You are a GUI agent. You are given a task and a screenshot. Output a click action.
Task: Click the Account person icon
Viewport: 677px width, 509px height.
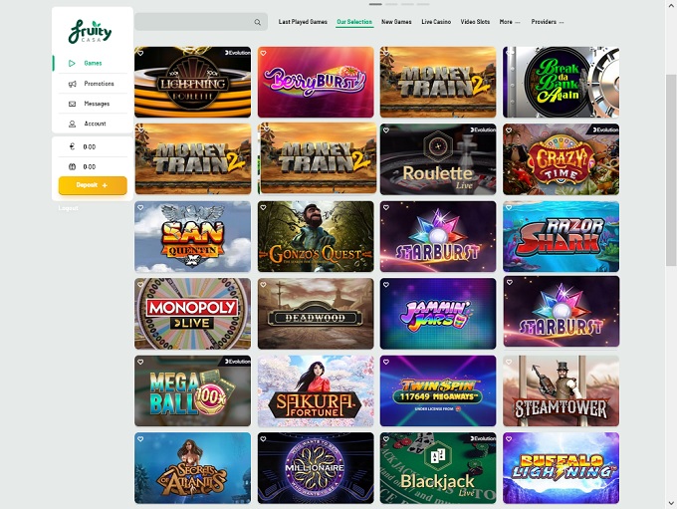(72, 124)
